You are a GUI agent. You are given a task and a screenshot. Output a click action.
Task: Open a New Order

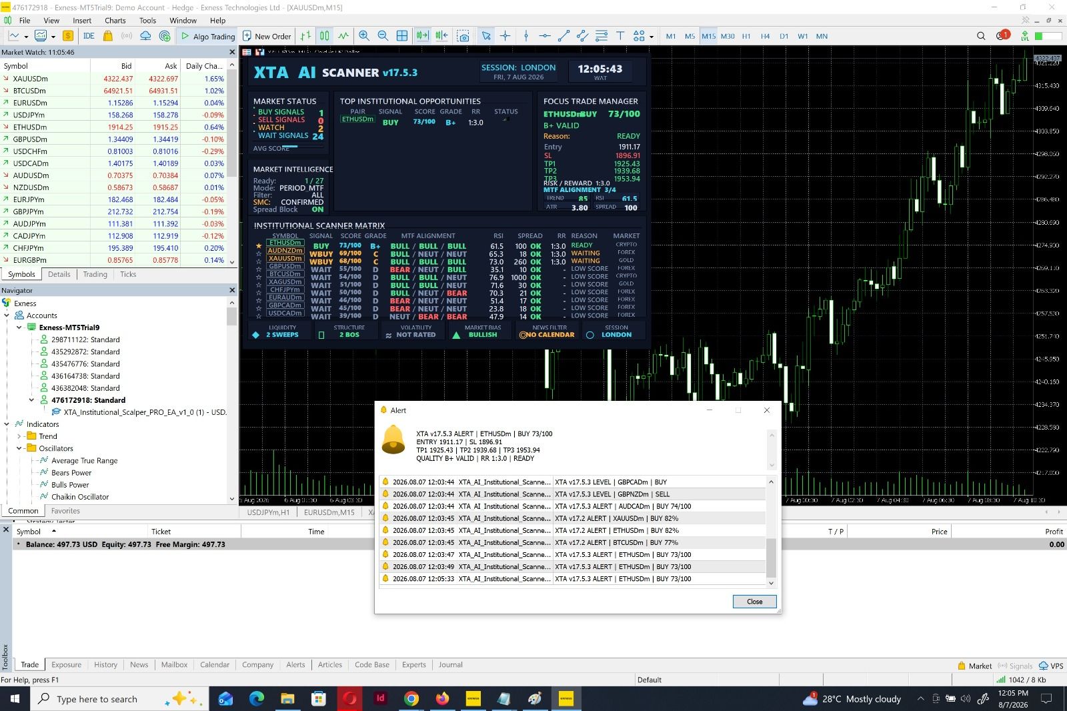tap(267, 36)
